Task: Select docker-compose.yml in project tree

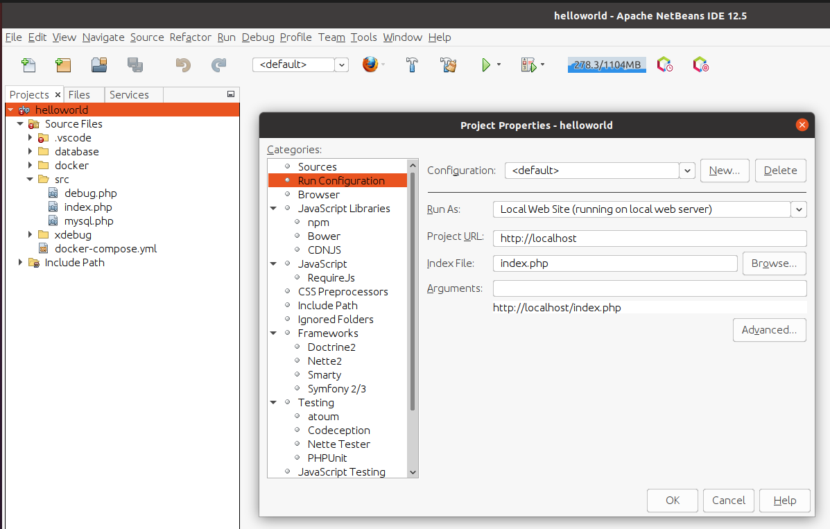Action: [105, 248]
